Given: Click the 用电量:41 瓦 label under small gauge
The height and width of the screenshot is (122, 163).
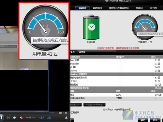Looking at the screenshot, I should coord(145,42).
